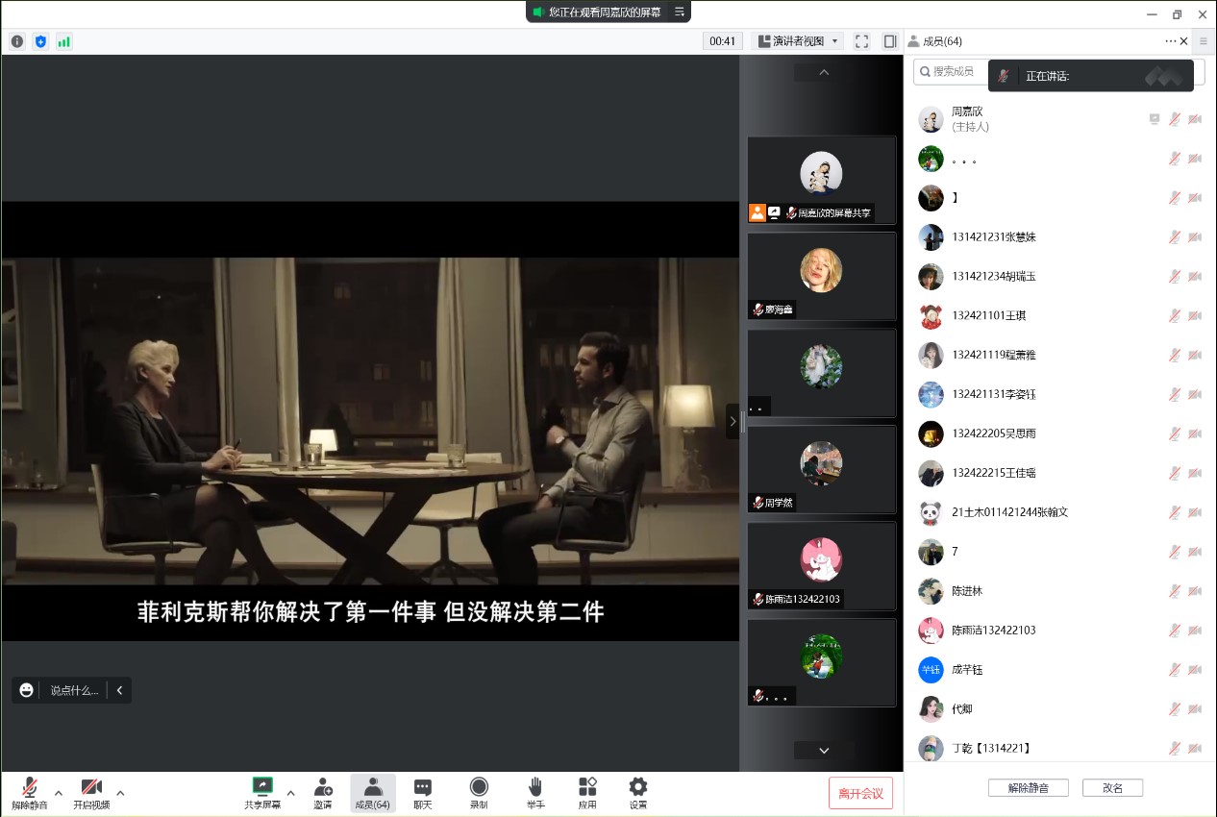Open the Speaker View (演讲者视图) dropdown
Screen dimensions: 1217x817
(799, 41)
